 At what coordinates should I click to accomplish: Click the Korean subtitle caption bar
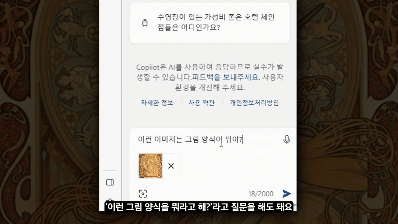click(x=199, y=207)
